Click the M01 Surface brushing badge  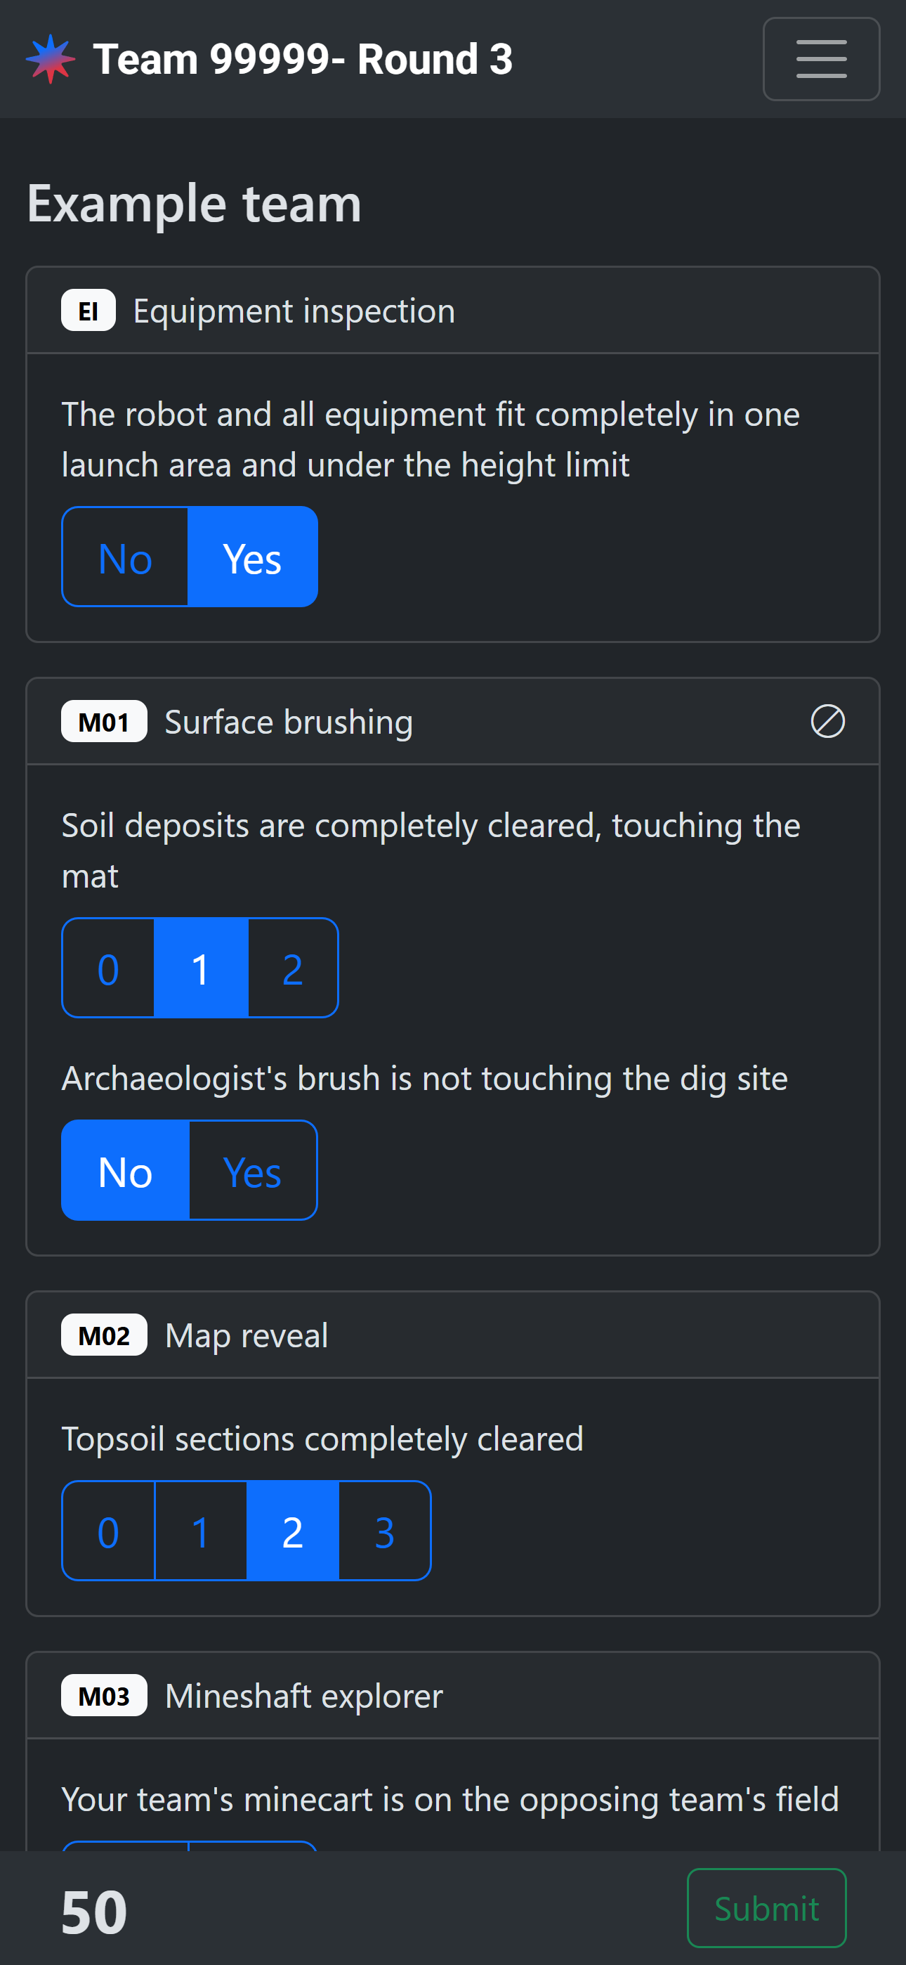[104, 721]
